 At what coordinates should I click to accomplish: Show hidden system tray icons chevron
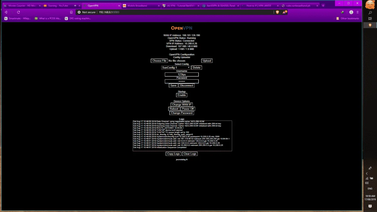(367, 173)
